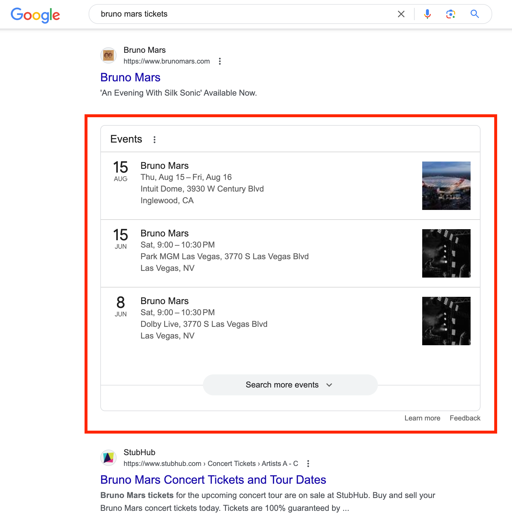Click the Learn more link

point(422,418)
